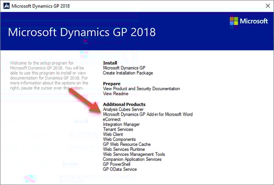Click the welcome setup description text
Screen dimensions: 274x185
click(x=49, y=75)
